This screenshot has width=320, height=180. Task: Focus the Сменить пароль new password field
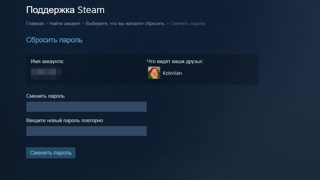86,107
